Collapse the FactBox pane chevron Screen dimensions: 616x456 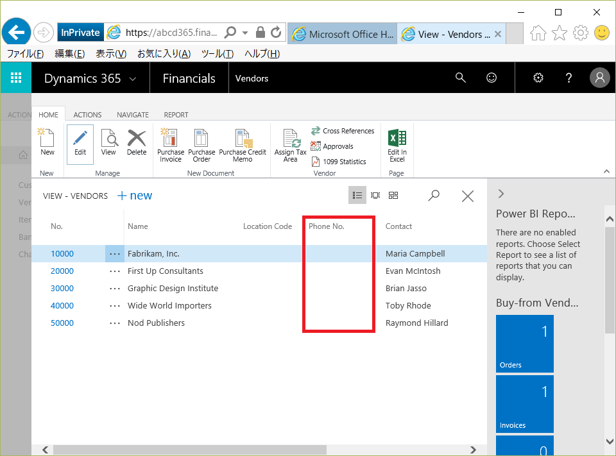(x=501, y=194)
